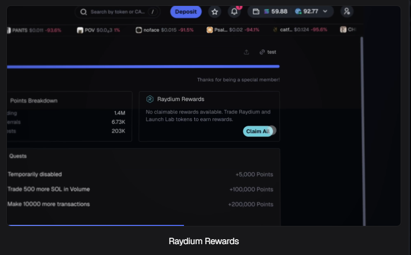The height and width of the screenshot is (255, 411).
Task: Click the SOL balance 59.88
Action: click(x=276, y=11)
